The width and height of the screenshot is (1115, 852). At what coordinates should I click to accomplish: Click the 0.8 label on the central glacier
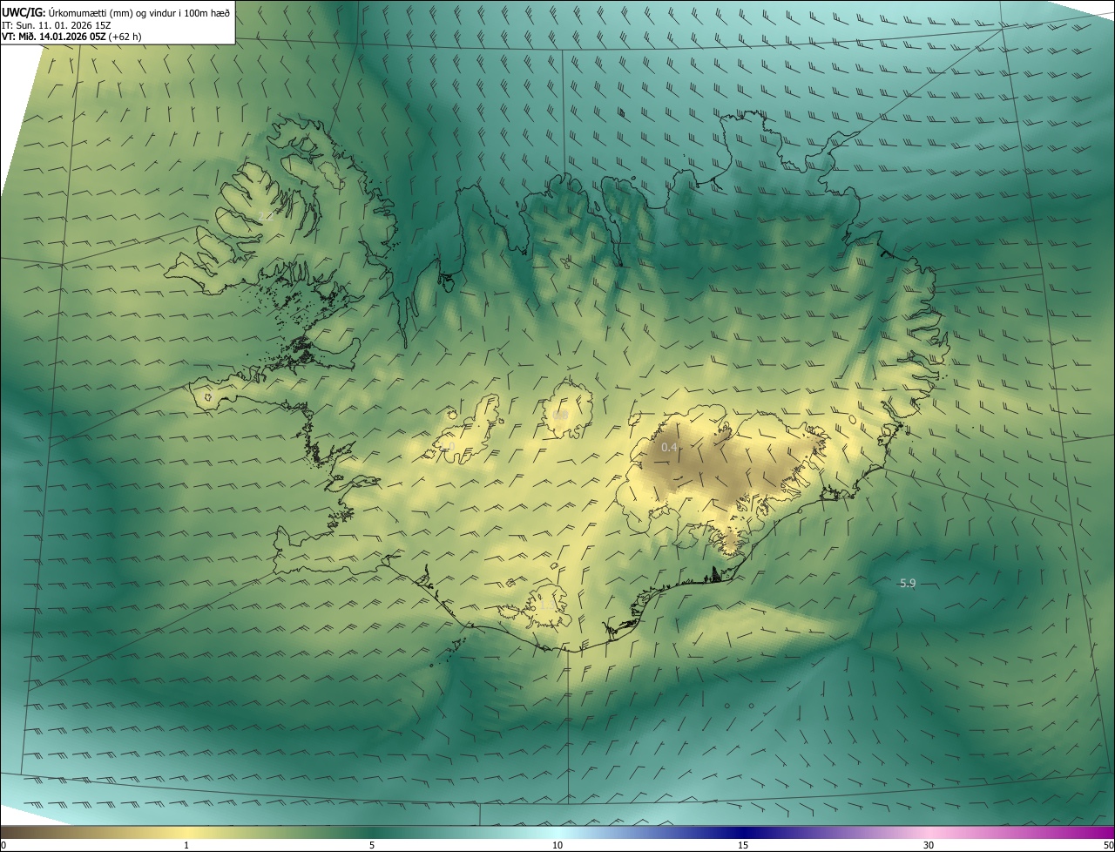560,415
